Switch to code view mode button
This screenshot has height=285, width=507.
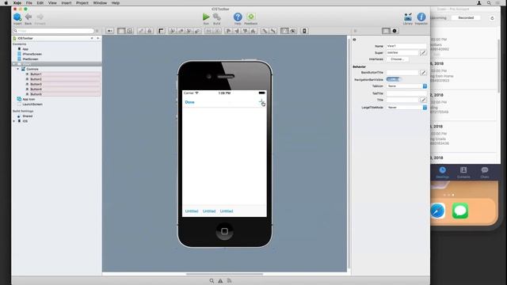[130, 31]
